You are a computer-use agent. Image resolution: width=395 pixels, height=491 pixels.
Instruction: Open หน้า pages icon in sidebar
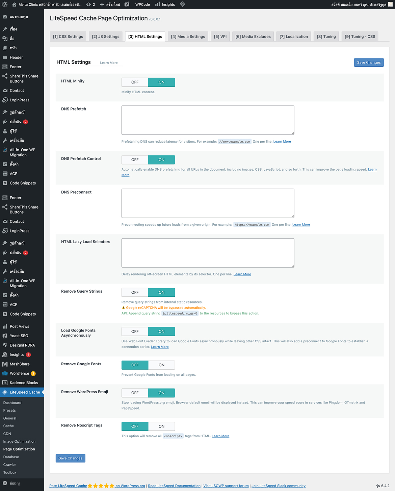tap(5, 48)
